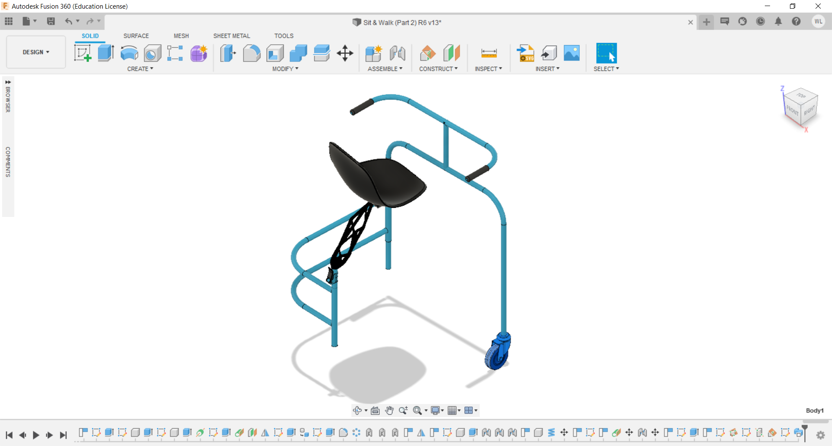Switch to the Surface tab
The width and height of the screenshot is (832, 446).
136,36
